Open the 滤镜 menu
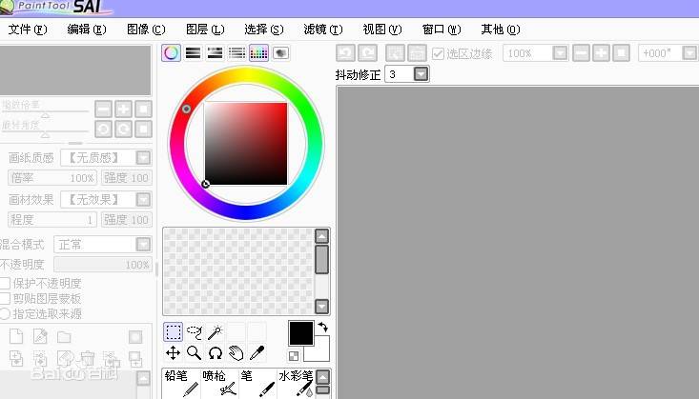 323,30
